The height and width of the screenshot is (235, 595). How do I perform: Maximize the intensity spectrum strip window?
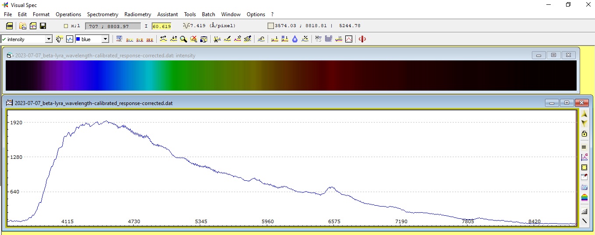[553, 55]
